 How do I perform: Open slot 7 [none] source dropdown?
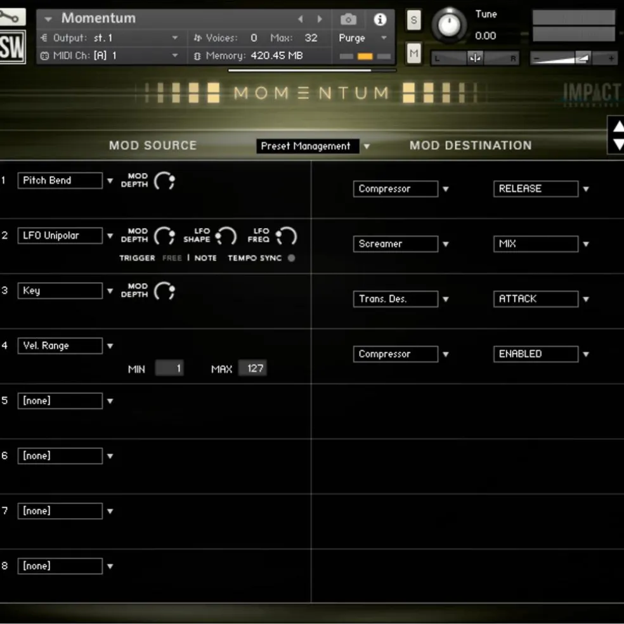pyautogui.click(x=110, y=511)
